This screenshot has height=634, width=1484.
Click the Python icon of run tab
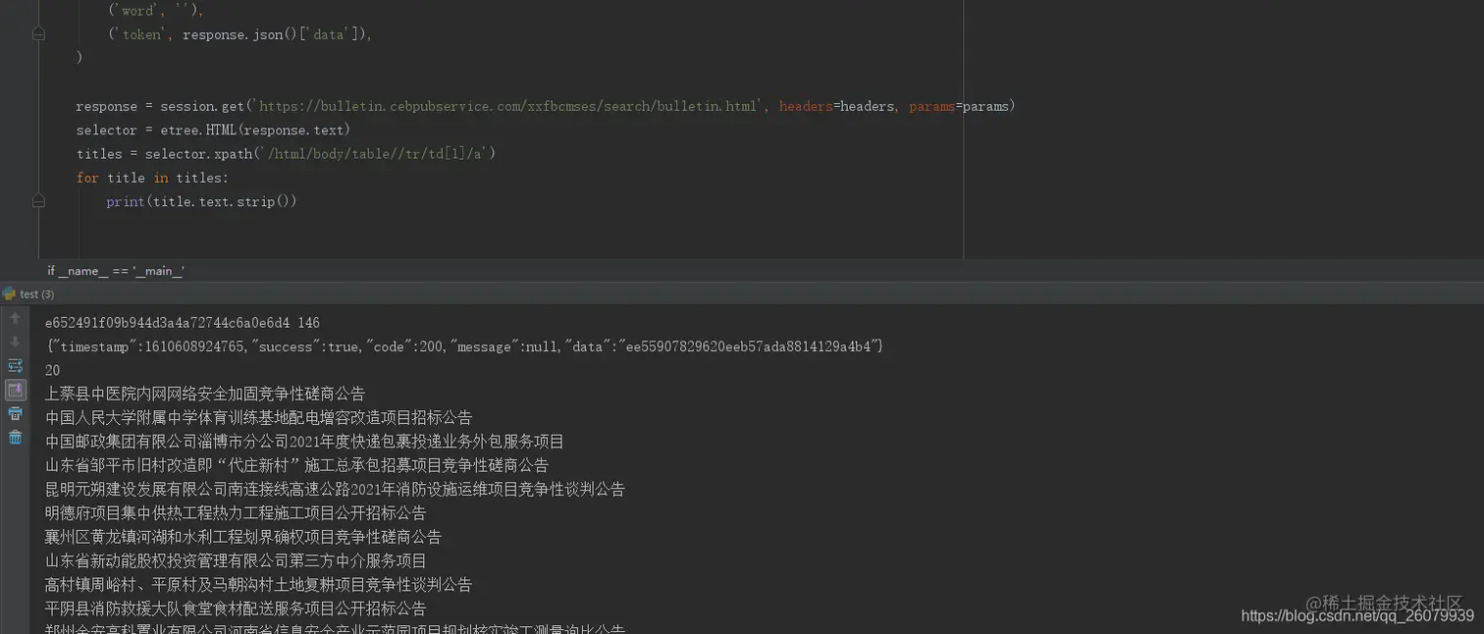tap(9, 293)
